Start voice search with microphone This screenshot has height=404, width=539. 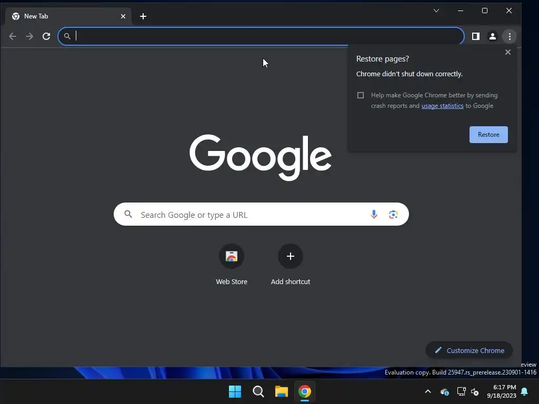click(374, 215)
